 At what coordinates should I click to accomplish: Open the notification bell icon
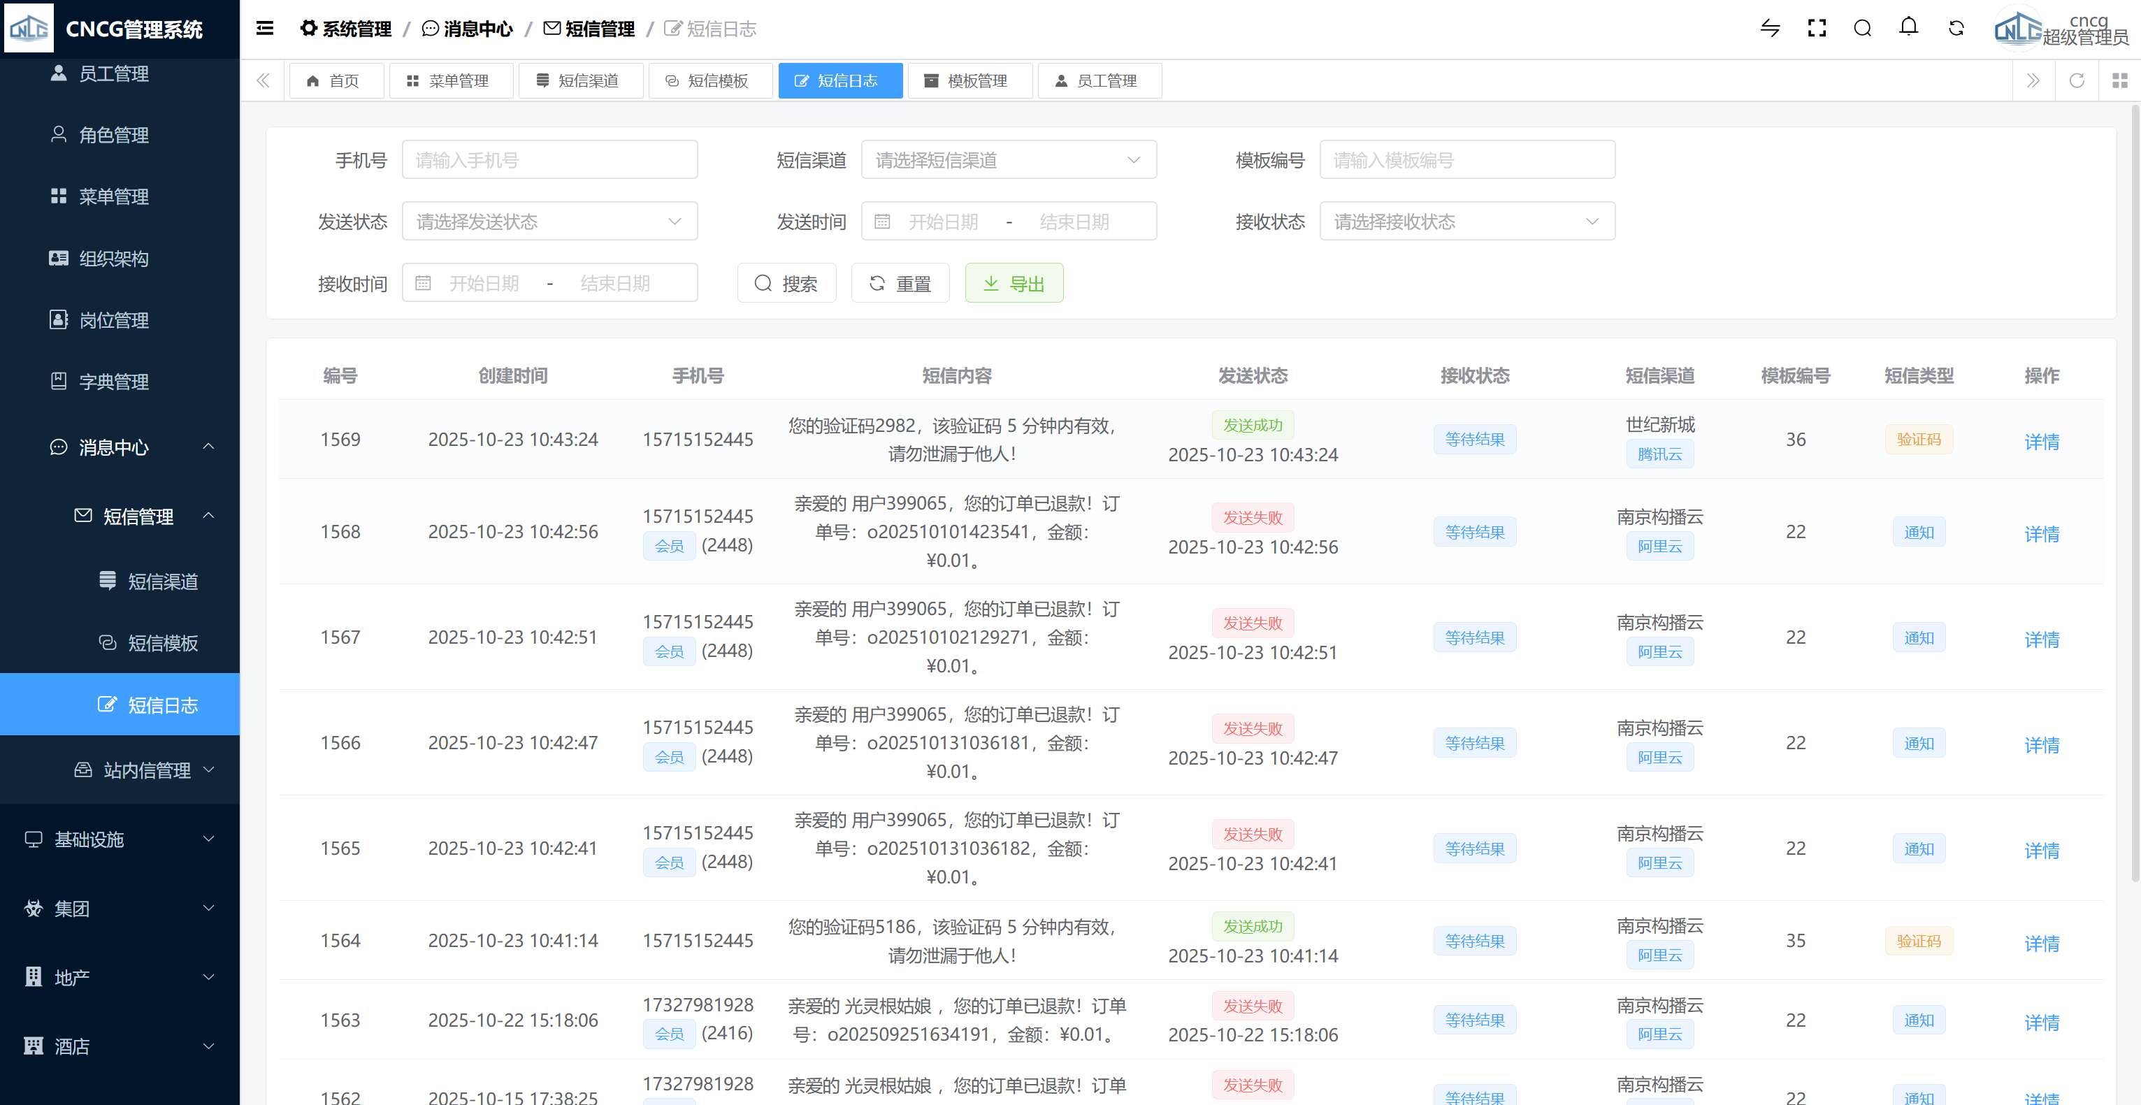click(x=1908, y=27)
